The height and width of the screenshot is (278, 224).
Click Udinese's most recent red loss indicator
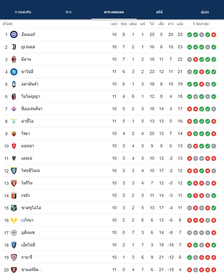coord(214,233)
